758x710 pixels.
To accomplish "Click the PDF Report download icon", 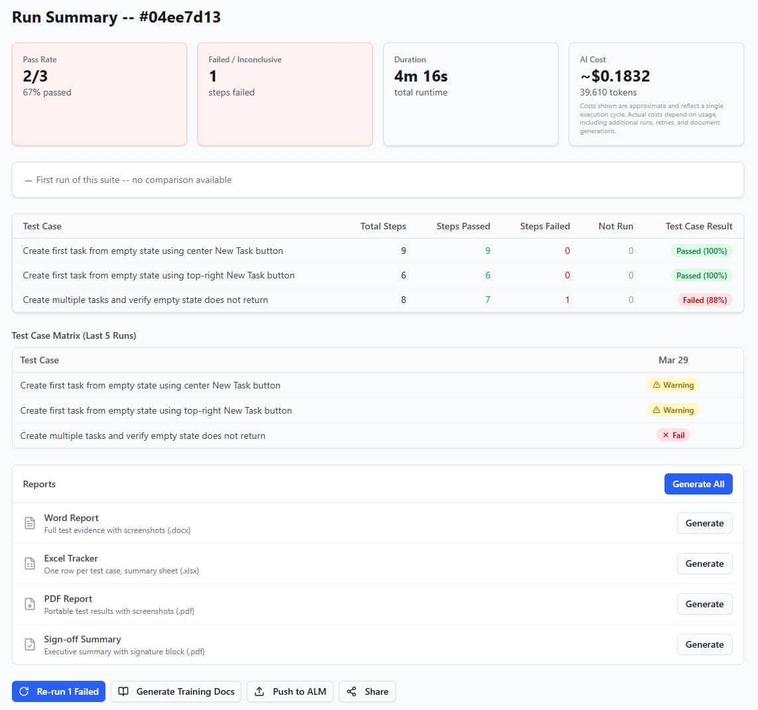I will 30,604.
